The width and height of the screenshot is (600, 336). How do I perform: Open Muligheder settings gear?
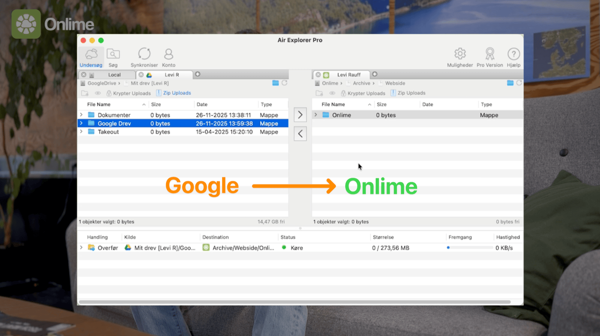(x=460, y=57)
